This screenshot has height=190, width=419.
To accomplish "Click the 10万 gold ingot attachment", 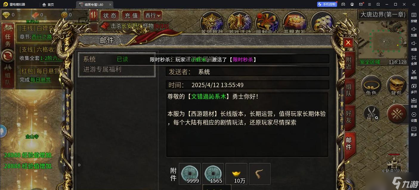I will click(236, 174).
